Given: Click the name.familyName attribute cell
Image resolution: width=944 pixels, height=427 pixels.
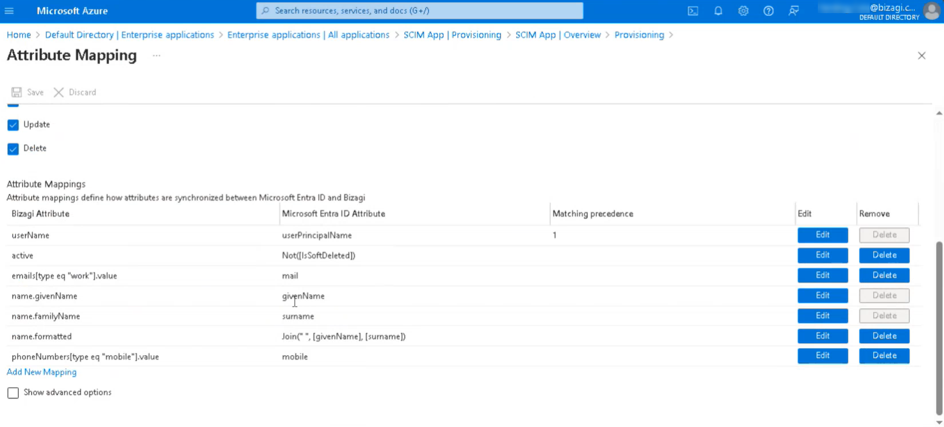Looking at the screenshot, I should [46, 316].
